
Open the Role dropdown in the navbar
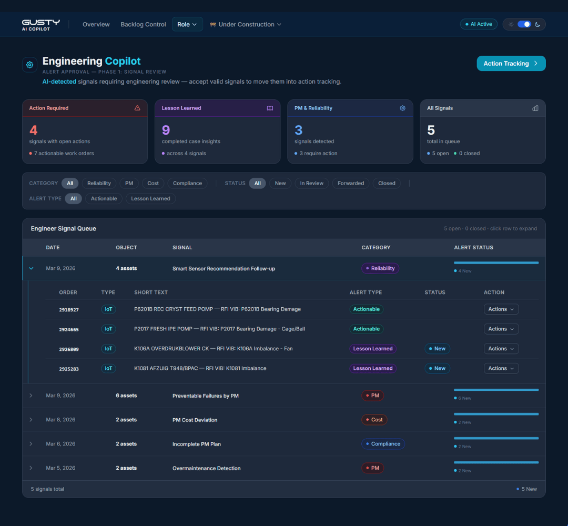point(187,24)
